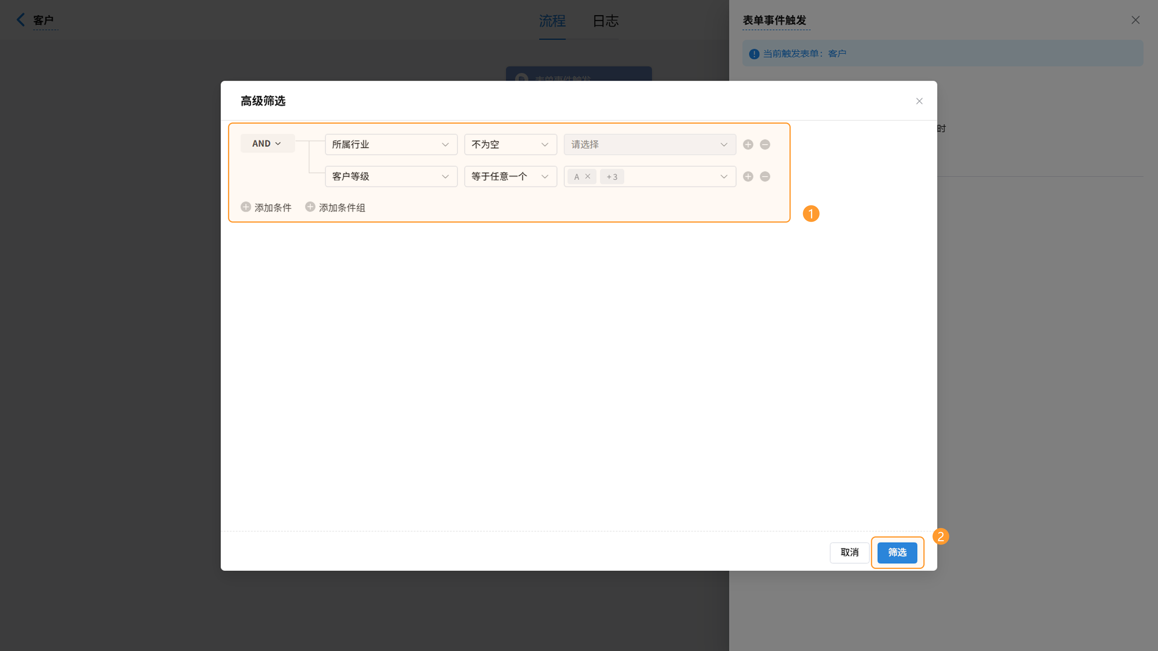Click 添加条件组 to add a condition group
The width and height of the screenshot is (1158, 651).
coord(335,207)
